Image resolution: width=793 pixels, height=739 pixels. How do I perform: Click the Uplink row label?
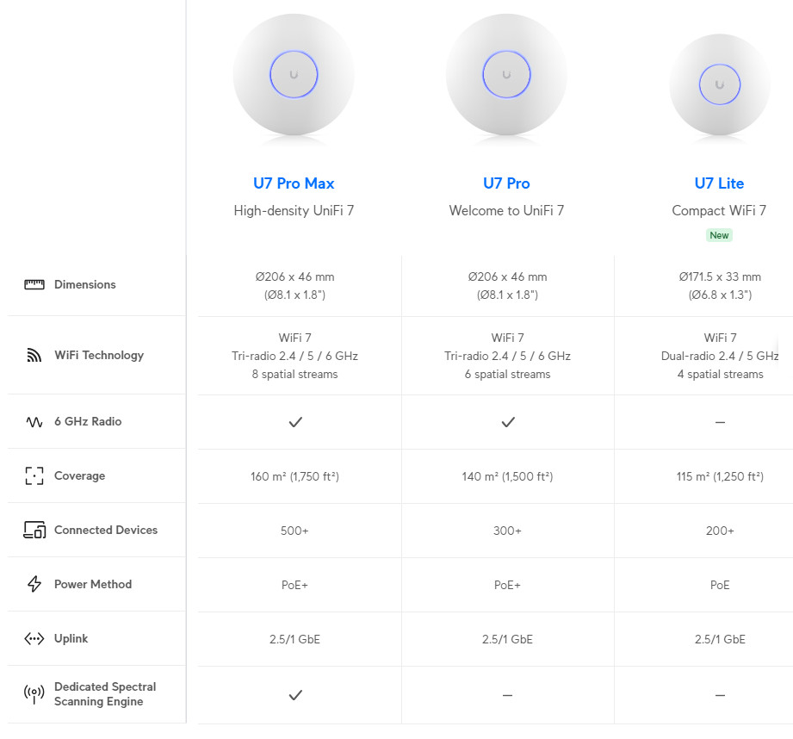click(x=71, y=639)
